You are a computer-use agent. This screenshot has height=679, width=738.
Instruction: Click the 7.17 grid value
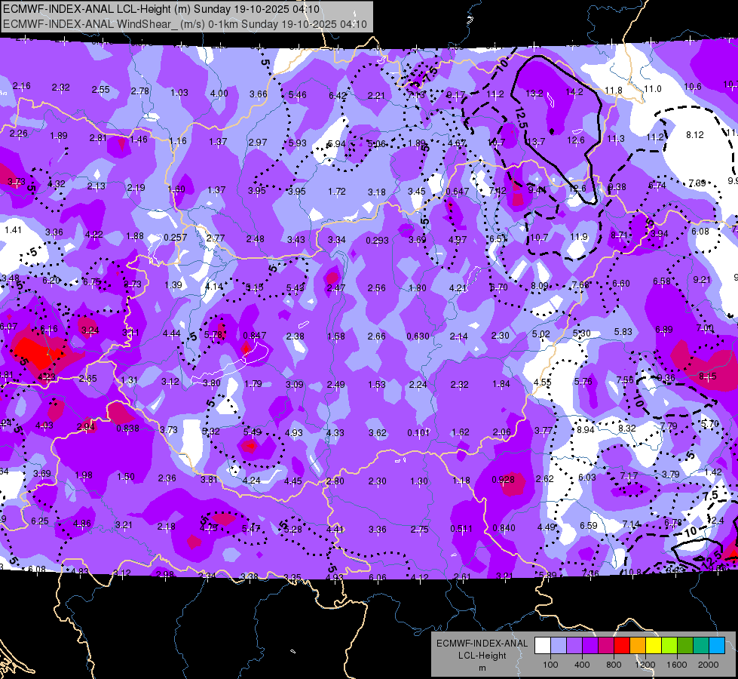click(x=629, y=475)
